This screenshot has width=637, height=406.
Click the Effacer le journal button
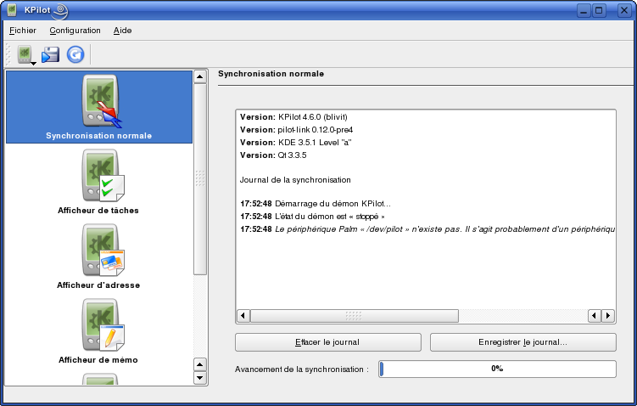tap(328, 342)
